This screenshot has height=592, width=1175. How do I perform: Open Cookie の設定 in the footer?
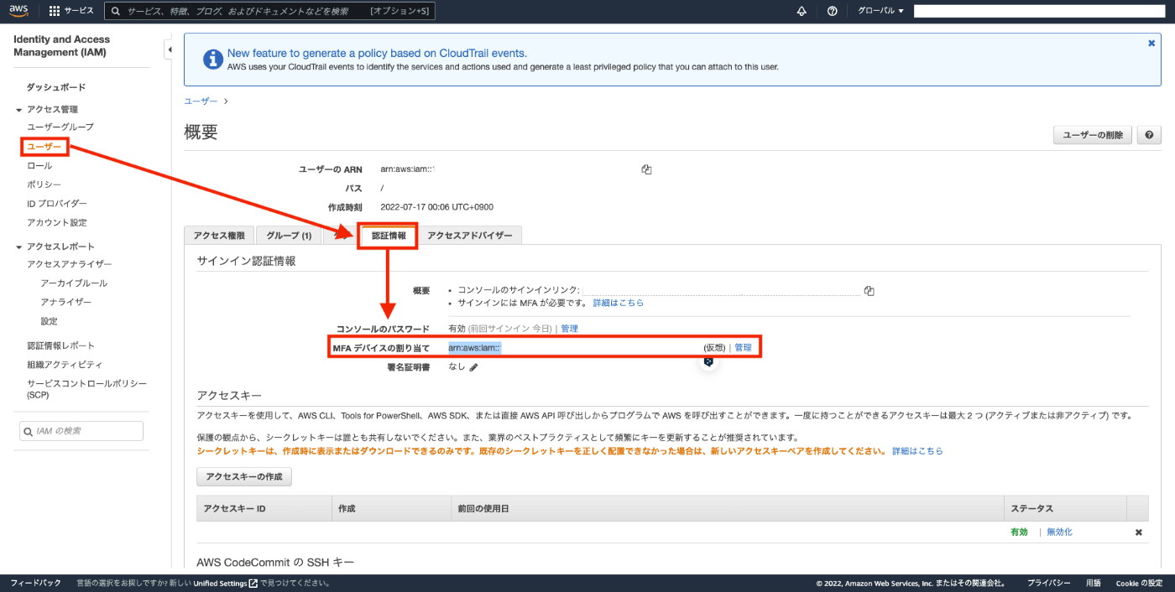1139,583
